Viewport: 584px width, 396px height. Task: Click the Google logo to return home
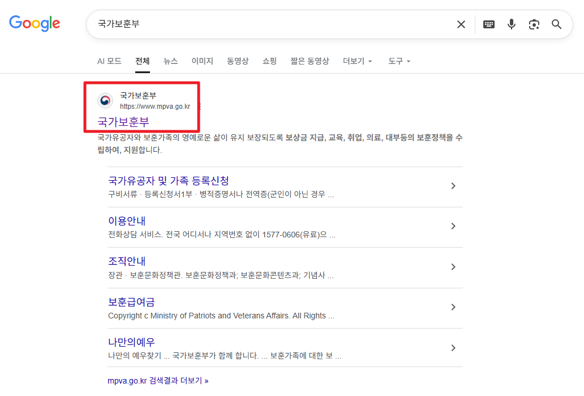point(35,23)
